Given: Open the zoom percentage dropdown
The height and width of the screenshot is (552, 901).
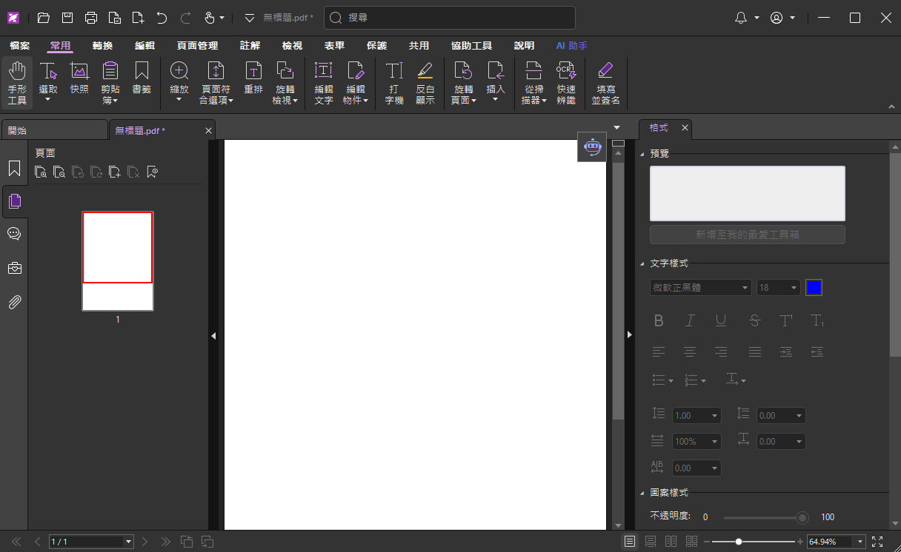Looking at the screenshot, I should click(x=860, y=542).
